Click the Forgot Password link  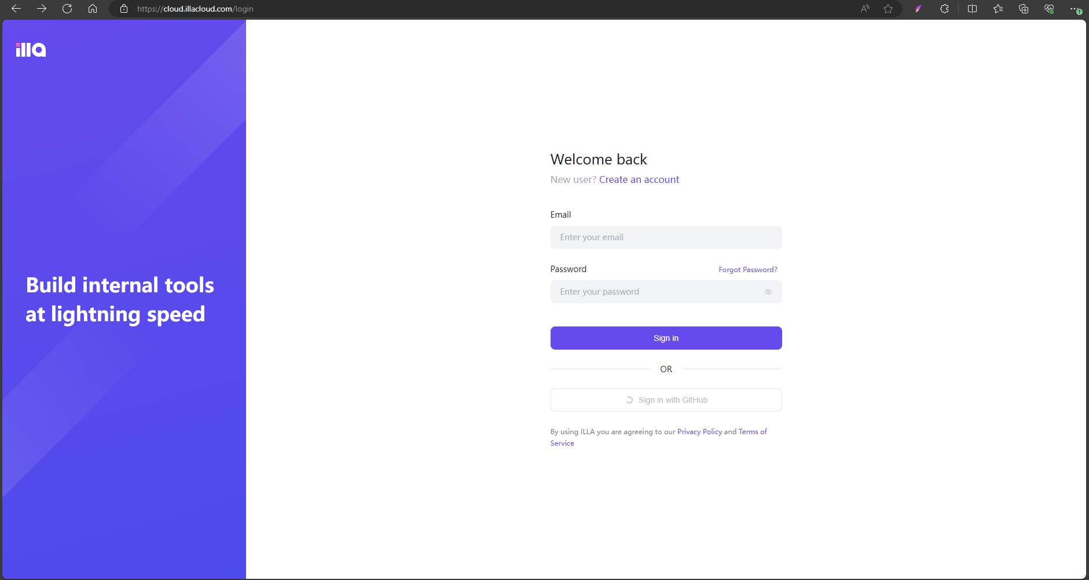[x=747, y=269]
